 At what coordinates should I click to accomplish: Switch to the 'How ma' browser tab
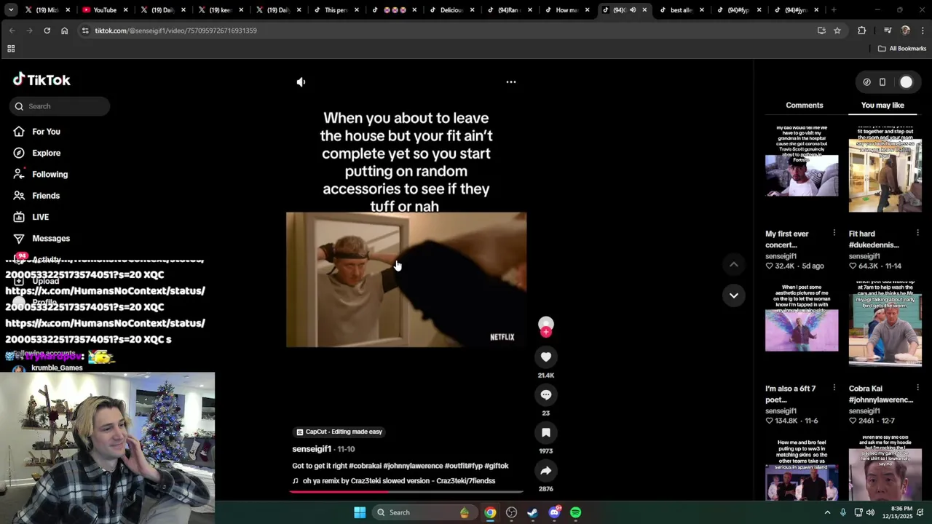click(566, 10)
